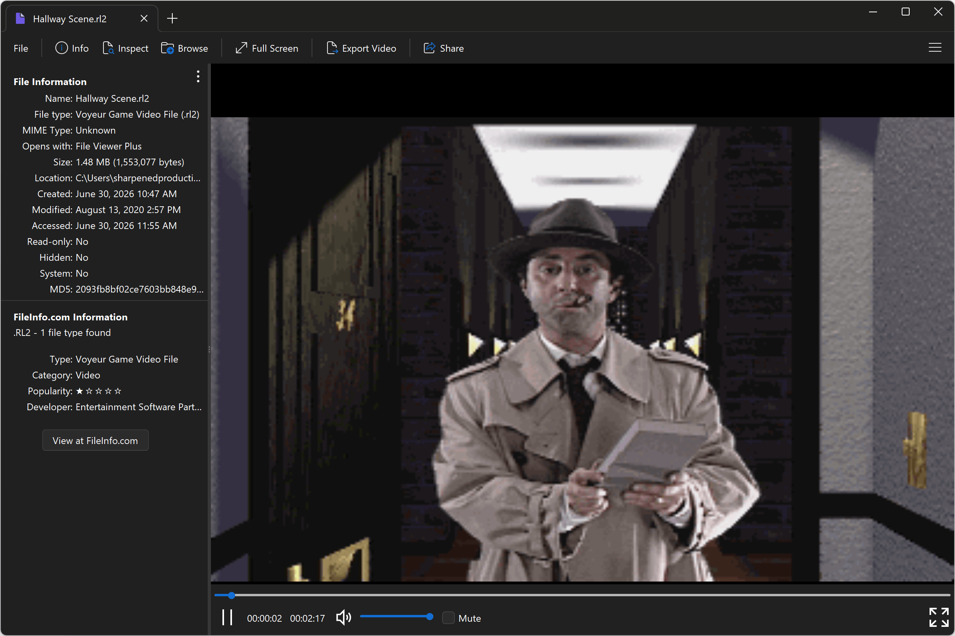Click the Developer Entertainment Software value

(x=138, y=407)
